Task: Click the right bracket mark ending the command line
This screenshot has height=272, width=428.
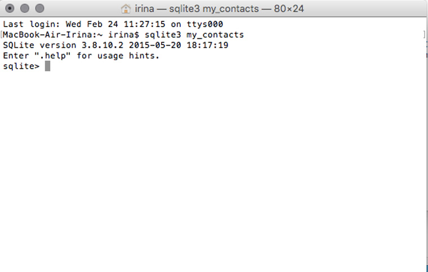Action: click(x=423, y=35)
